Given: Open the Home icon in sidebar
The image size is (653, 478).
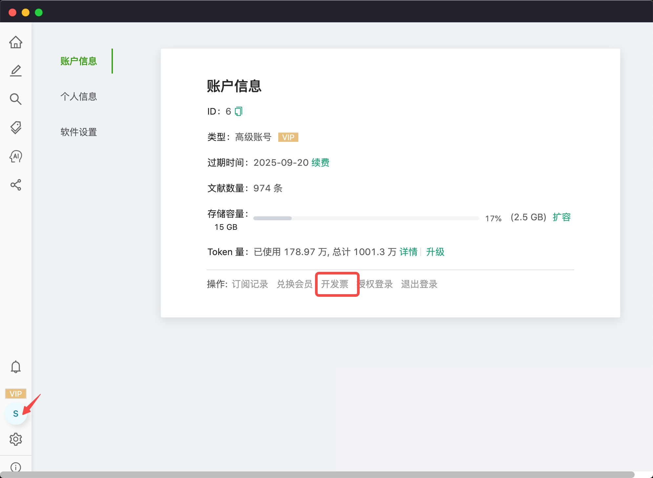Looking at the screenshot, I should (x=16, y=42).
